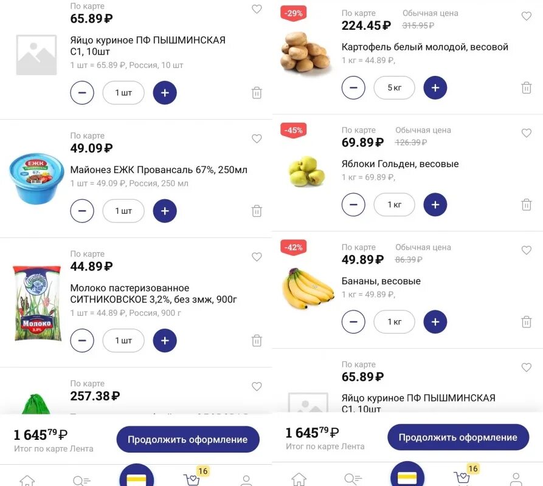Open the Бананы весовые product title
The height and width of the screenshot is (486, 543).
(381, 281)
